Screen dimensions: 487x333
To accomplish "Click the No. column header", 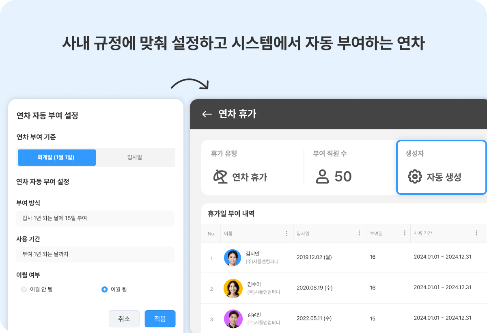I will click(x=211, y=234).
